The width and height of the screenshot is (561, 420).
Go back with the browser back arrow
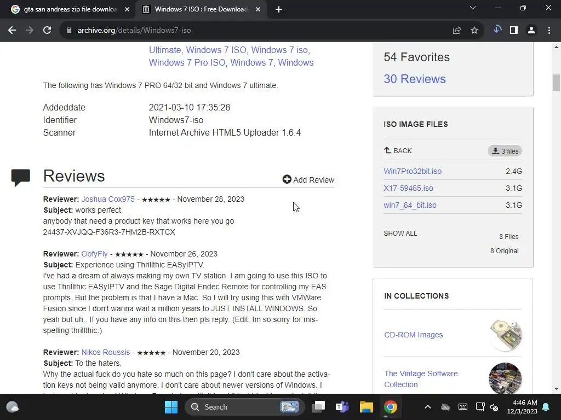pyautogui.click(x=12, y=31)
